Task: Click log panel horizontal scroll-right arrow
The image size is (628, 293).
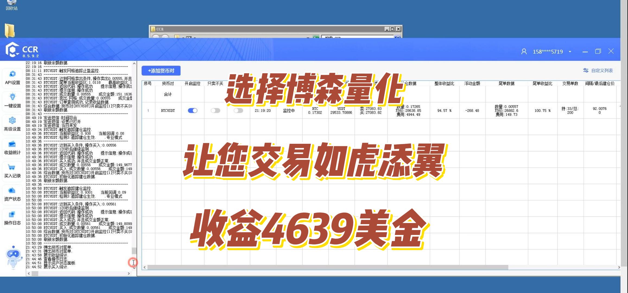Action: pos(129,274)
